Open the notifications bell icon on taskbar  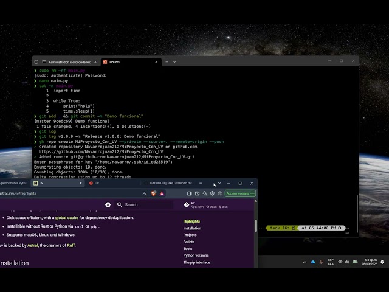(382, 262)
